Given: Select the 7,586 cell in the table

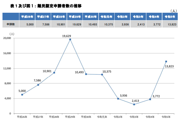Looking at the screenshot, I should (42, 24).
